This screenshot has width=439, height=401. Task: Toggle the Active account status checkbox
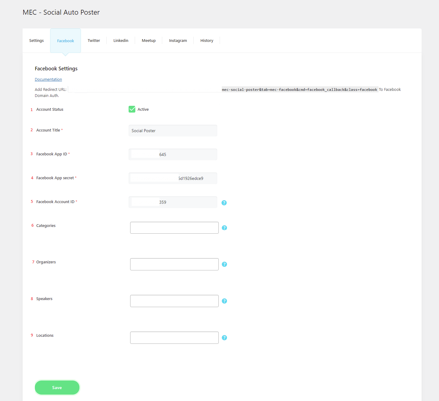132,109
